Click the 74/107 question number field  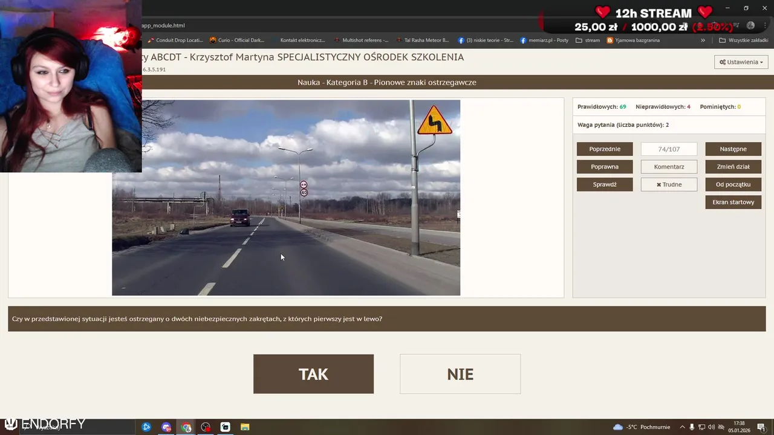coord(669,149)
